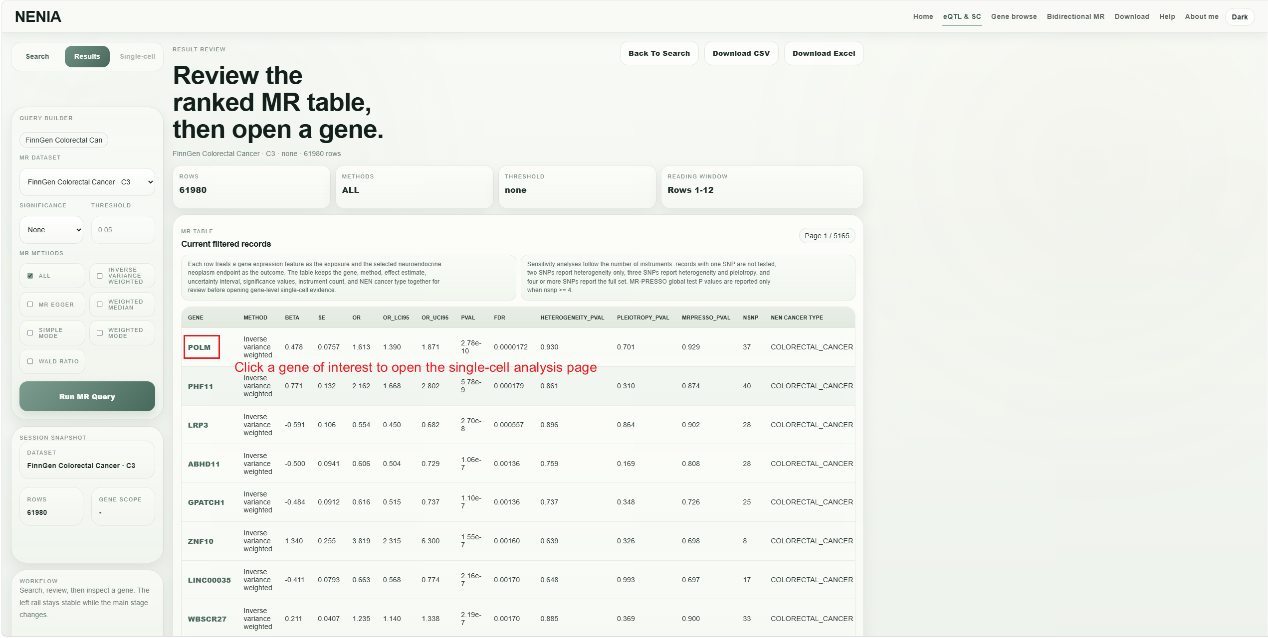Enable Inverse Variance Weighted method checkbox
This screenshot has height=638, width=1268.
(x=100, y=276)
